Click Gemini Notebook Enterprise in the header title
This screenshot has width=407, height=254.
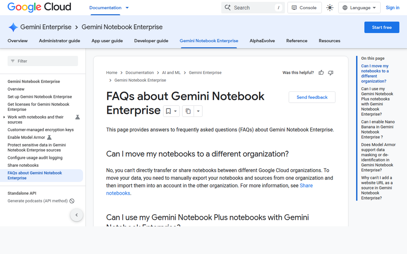pos(122,27)
